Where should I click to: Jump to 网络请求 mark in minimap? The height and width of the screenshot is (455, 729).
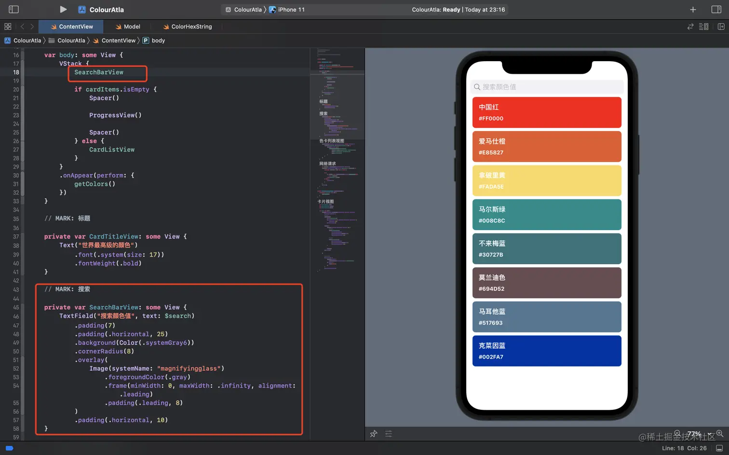coord(327,164)
